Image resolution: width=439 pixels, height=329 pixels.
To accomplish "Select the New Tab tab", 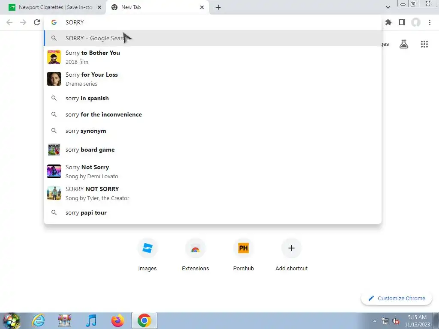I will click(x=157, y=7).
